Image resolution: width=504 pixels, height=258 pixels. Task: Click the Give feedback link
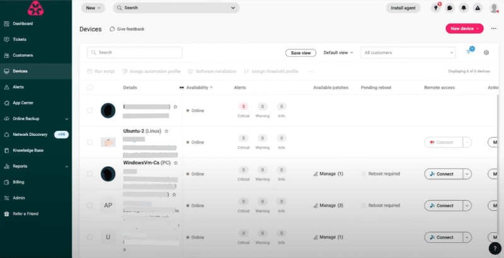(x=127, y=29)
